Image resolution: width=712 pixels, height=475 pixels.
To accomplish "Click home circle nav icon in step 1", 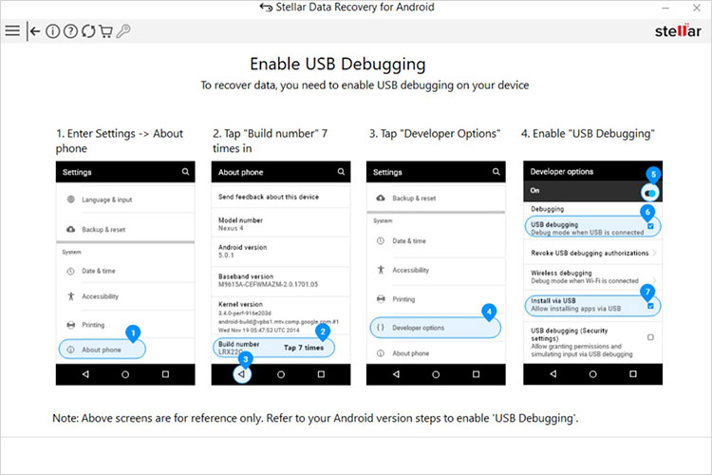I will pos(125,374).
